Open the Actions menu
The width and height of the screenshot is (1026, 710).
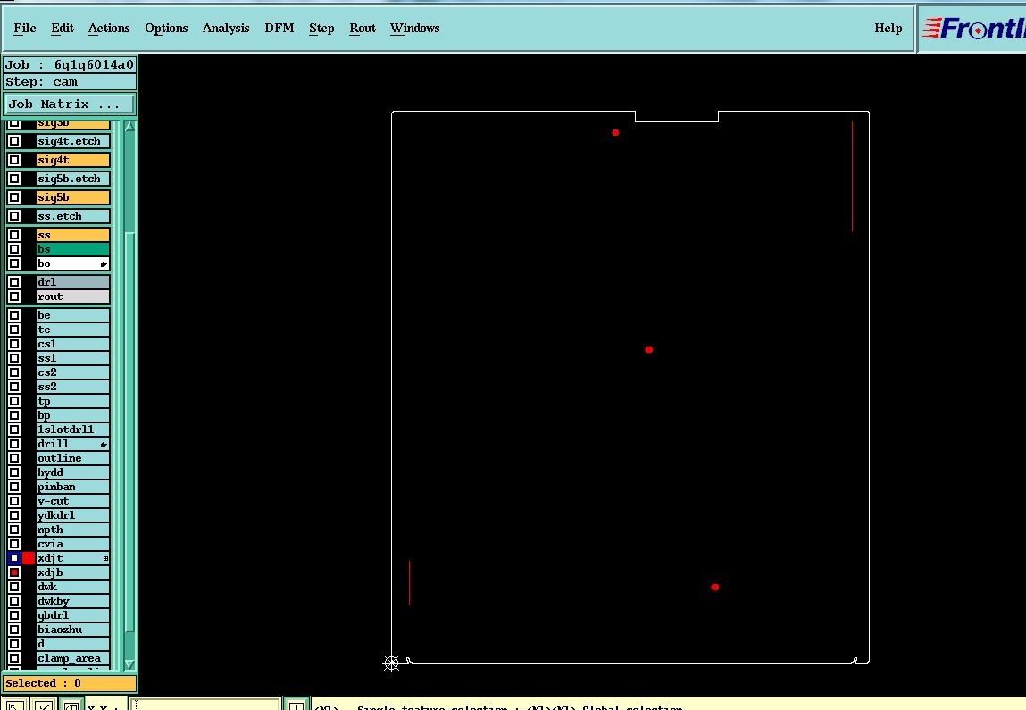click(x=109, y=29)
